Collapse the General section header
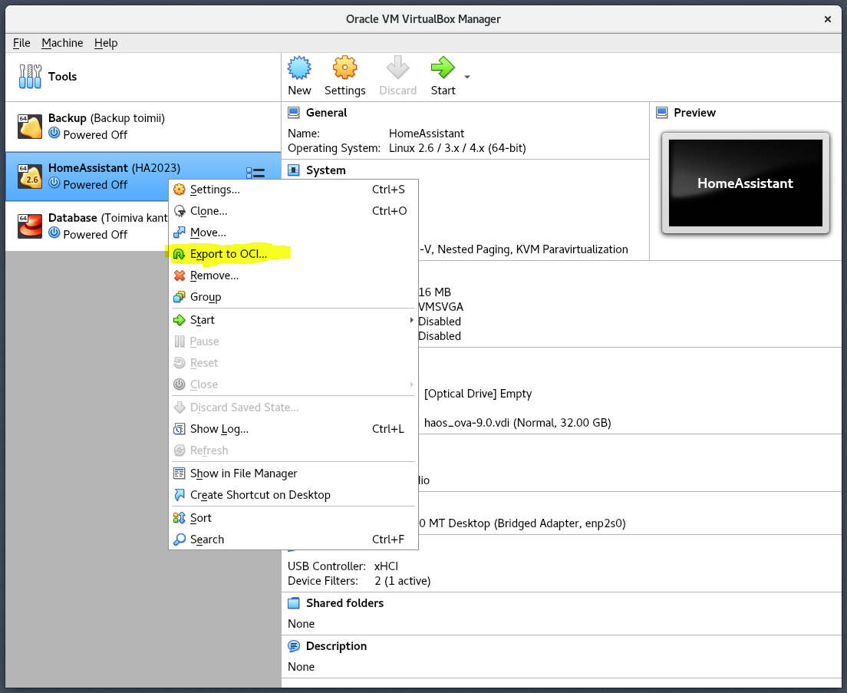Screen dimensions: 847x693 tap(326, 113)
